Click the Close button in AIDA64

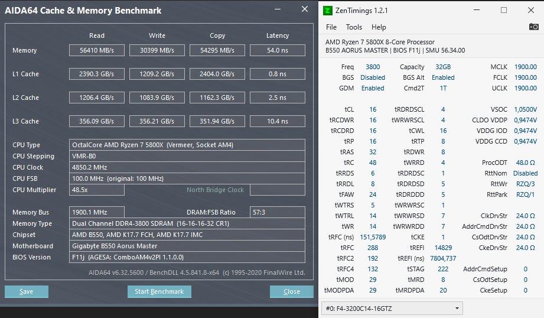291,291
